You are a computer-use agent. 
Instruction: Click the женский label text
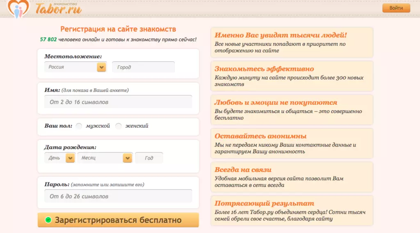pos(137,126)
